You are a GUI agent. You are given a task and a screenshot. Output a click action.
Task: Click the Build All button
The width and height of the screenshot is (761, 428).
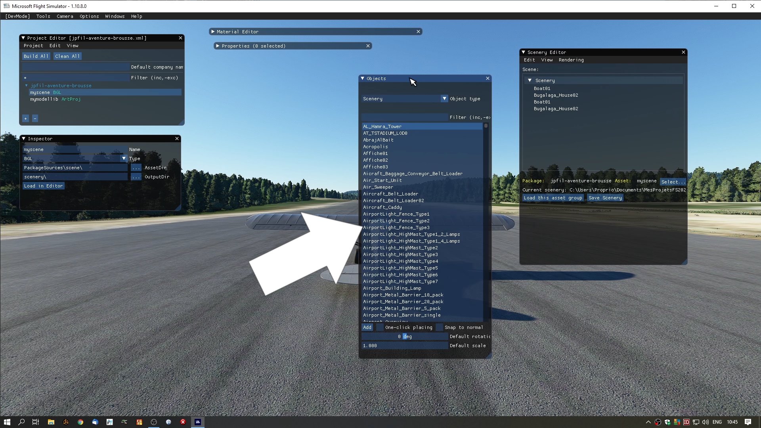coord(36,56)
